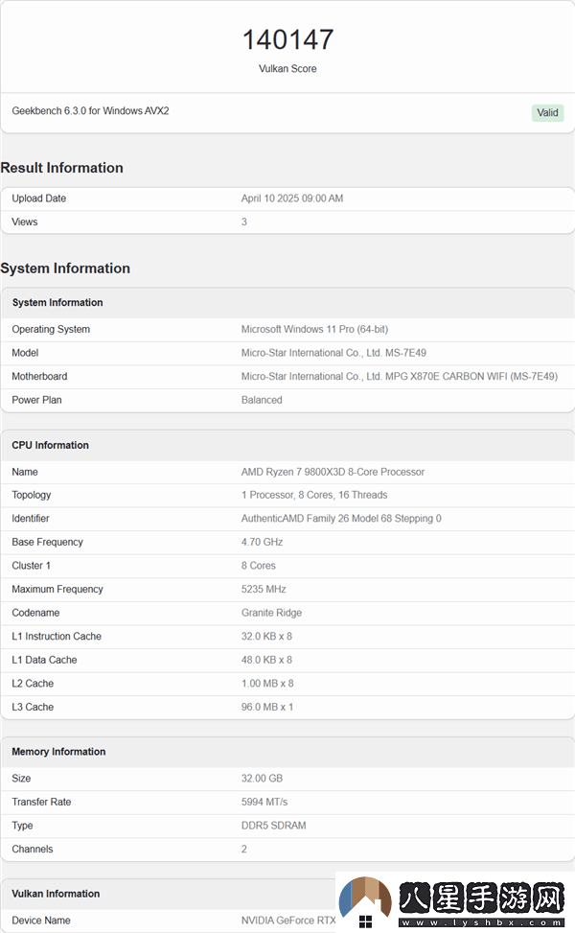Click the green Valid badge
This screenshot has height=933, width=575.
click(547, 112)
